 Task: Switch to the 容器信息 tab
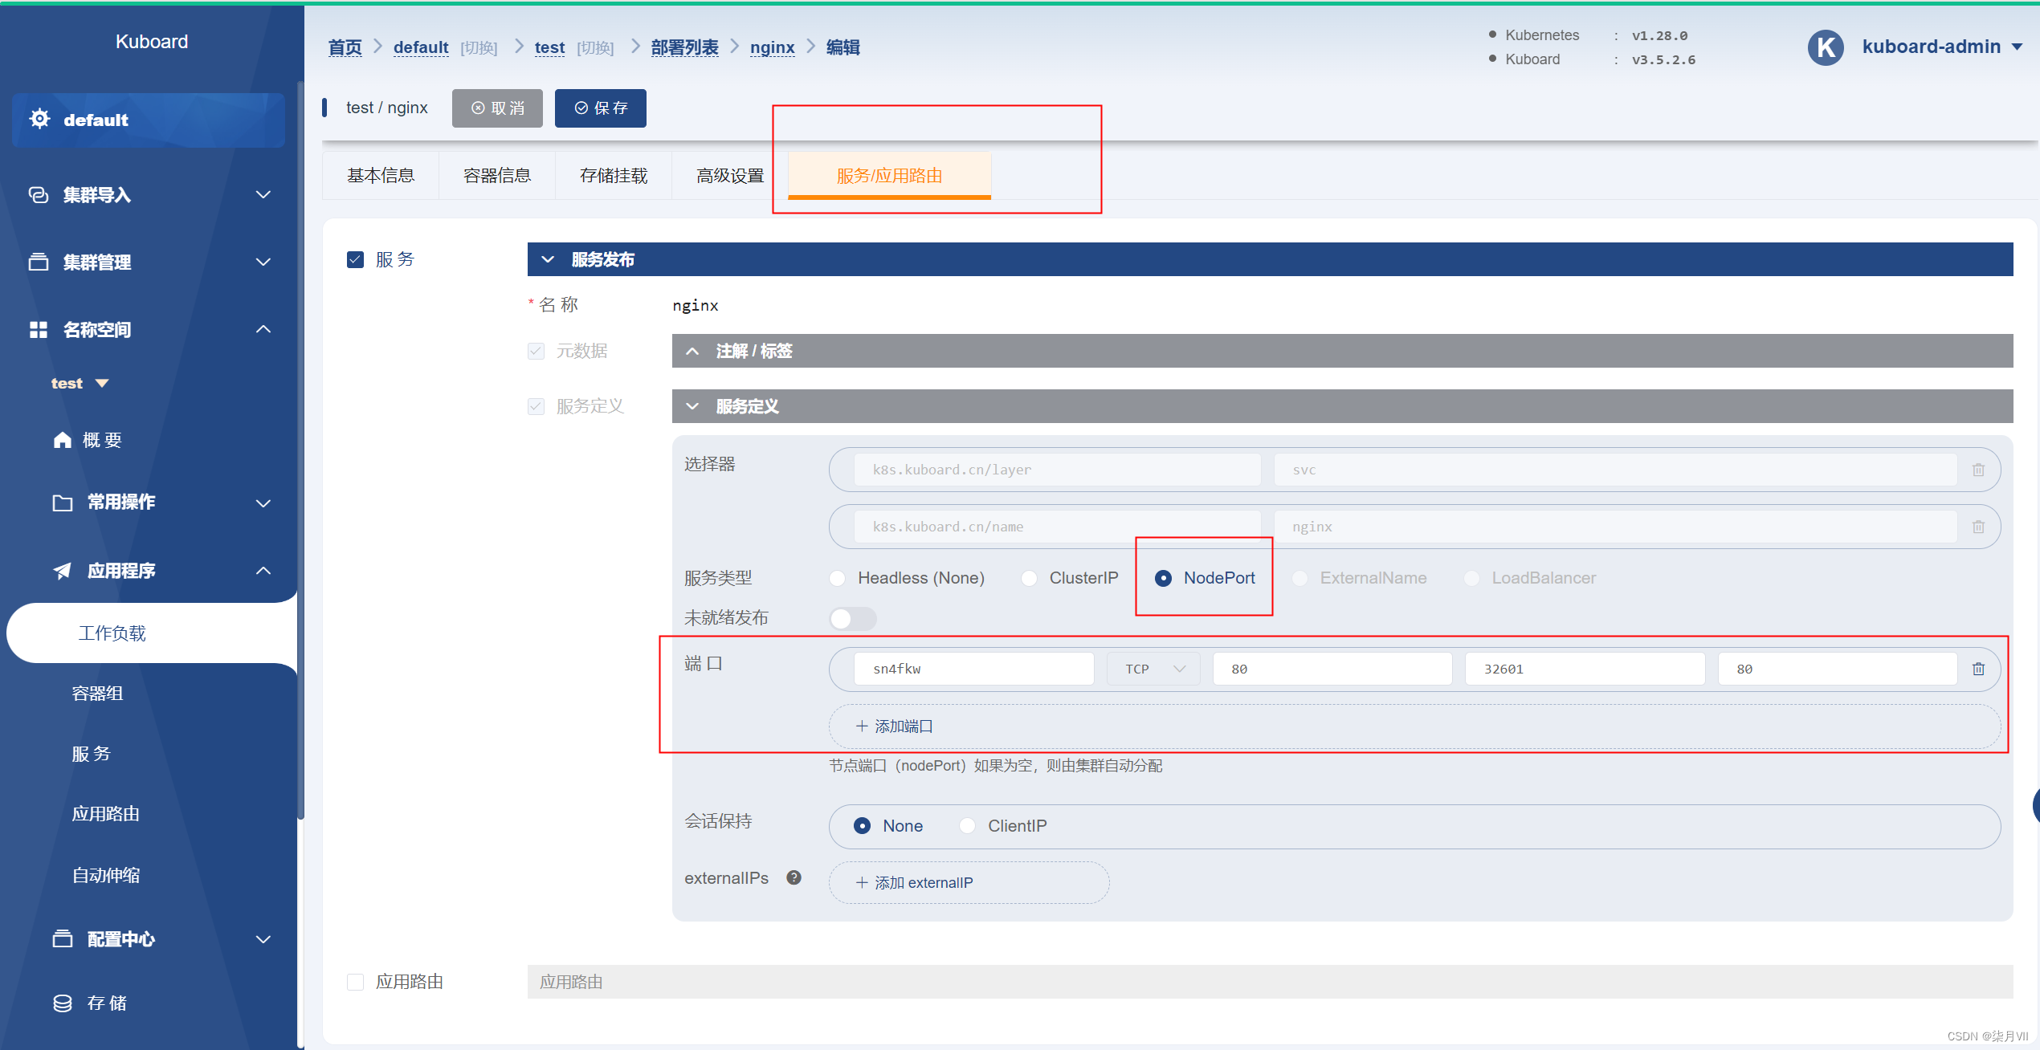click(x=496, y=175)
